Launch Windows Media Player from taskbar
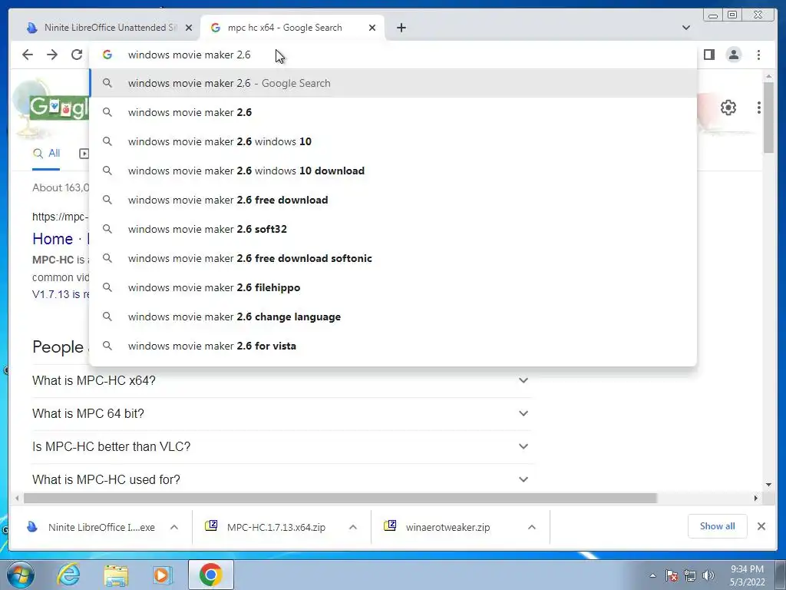Screen dimensions: 786x590 [x=162, y=575]
